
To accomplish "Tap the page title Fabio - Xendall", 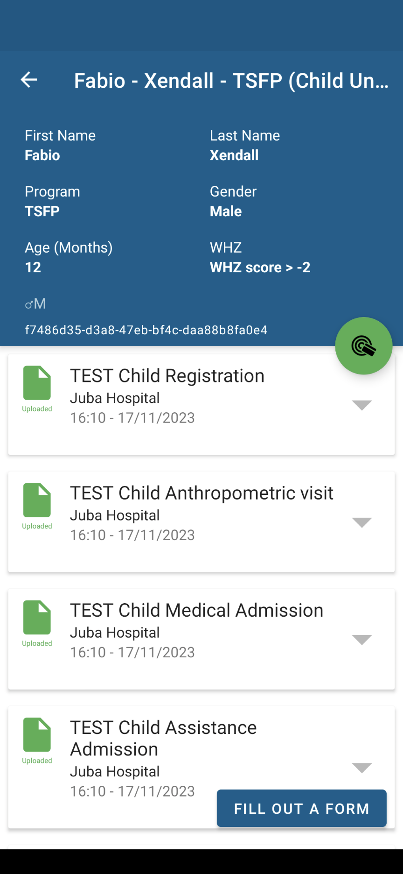I will (231, 81).
